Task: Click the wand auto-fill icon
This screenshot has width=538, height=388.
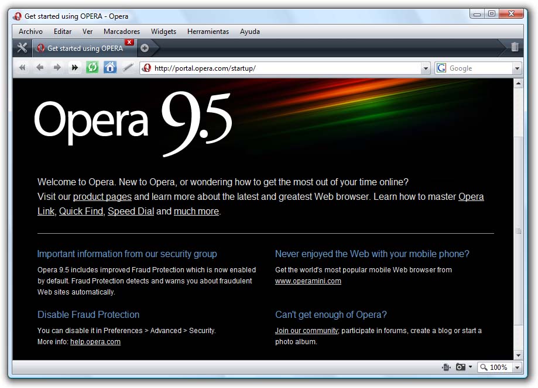Action: pos(128,67)
